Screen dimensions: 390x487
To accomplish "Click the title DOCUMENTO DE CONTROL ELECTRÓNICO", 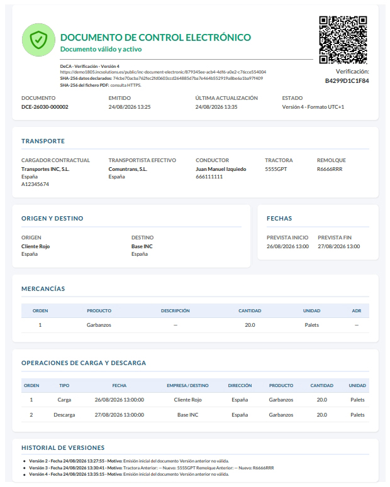I will click(x=155, y=37).
